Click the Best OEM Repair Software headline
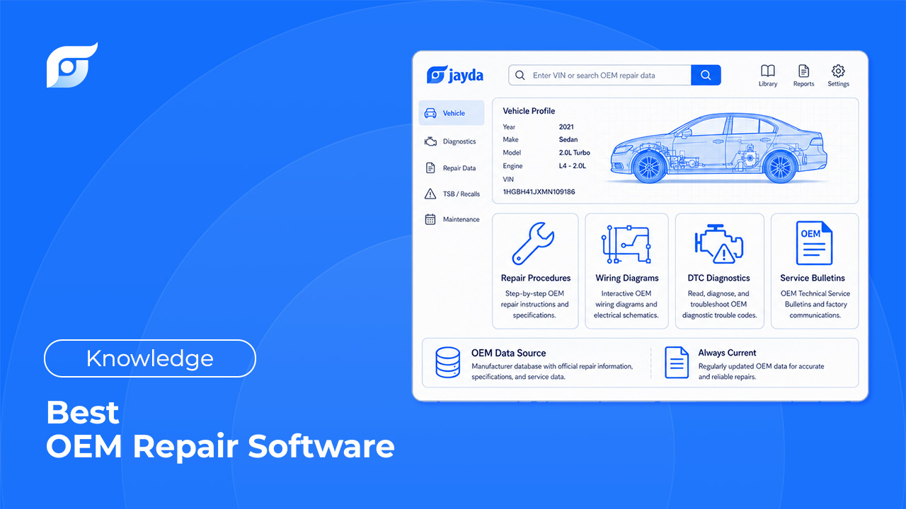The image size is (906, 509). pos(220,430)
